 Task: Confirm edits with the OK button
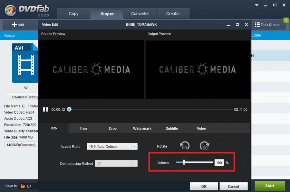pyautogui.click(x=204, y=186)
